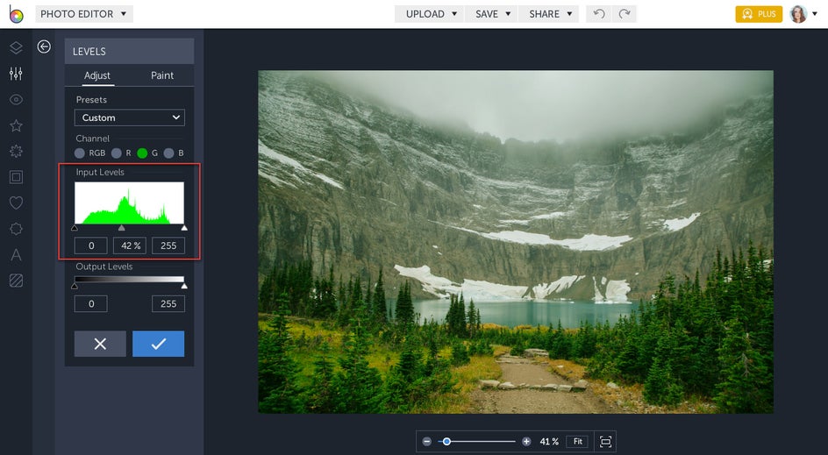Open the Frames icon in sidebar

click(16, 177)
